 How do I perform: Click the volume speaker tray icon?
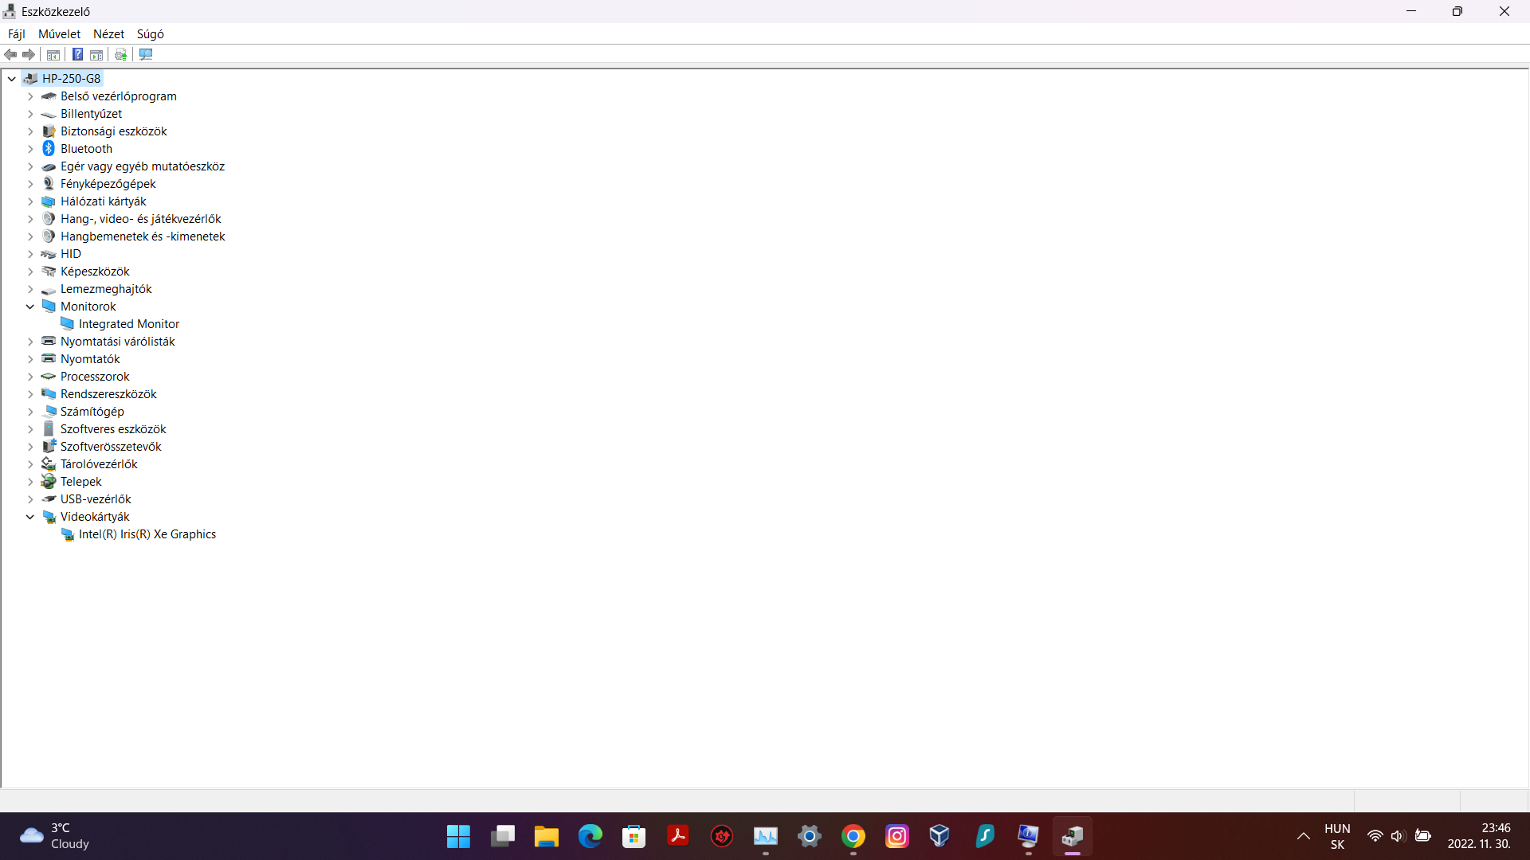point(1398,836)
